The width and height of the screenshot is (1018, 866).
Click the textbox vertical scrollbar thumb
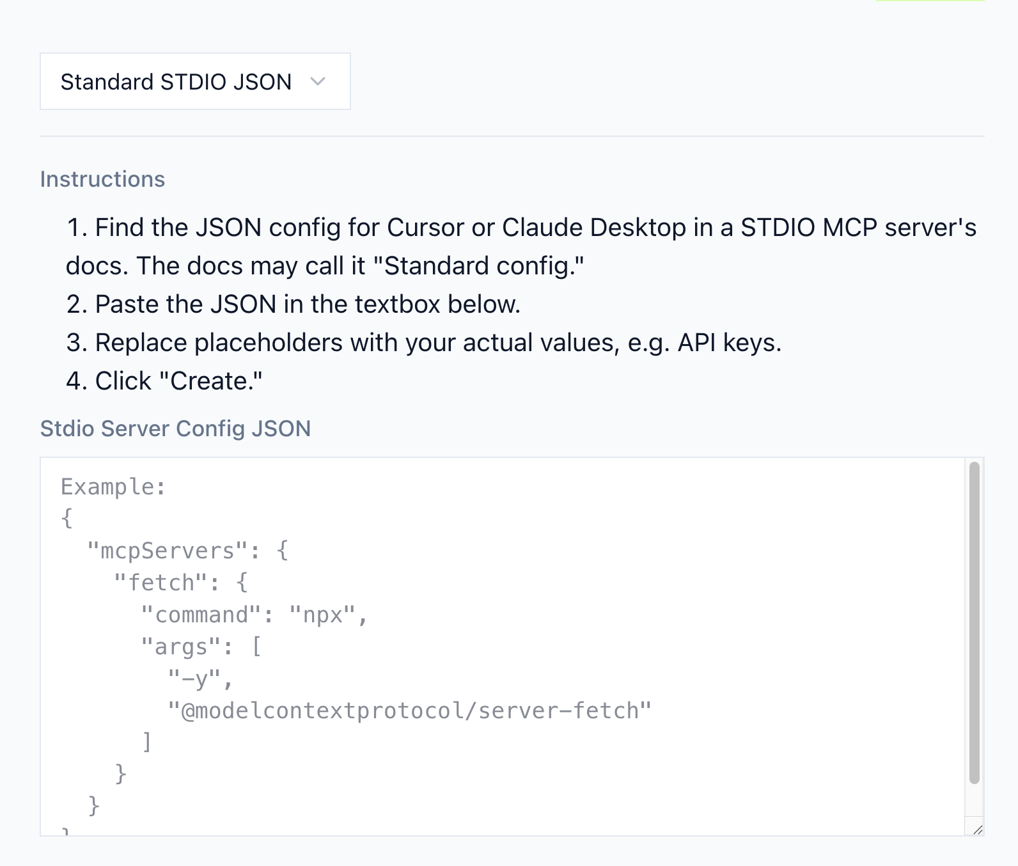974,622
